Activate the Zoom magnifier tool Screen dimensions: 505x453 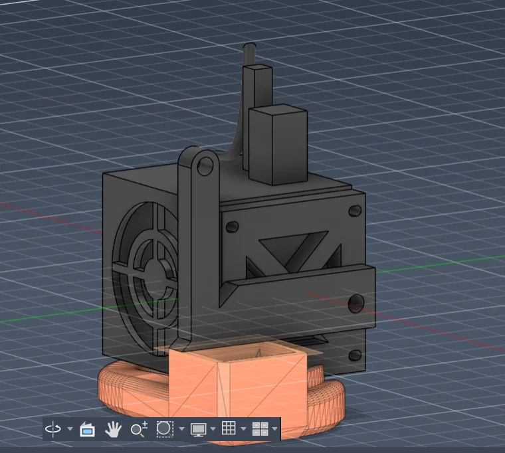(139, 429)
